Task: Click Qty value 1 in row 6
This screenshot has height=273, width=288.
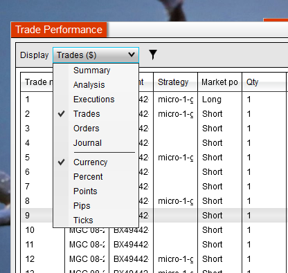Action: coord(249,172)
